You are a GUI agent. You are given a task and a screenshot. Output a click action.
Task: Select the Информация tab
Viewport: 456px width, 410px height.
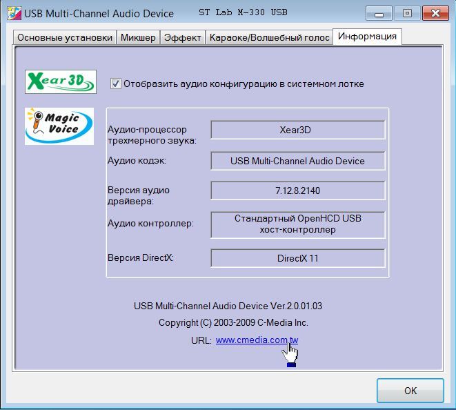(367, 37)
